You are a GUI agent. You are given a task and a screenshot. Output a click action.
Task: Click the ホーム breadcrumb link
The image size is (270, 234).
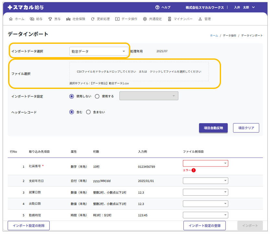[214, 35]
